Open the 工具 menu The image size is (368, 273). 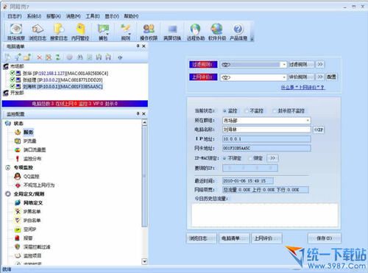click(x=93, y=16)
